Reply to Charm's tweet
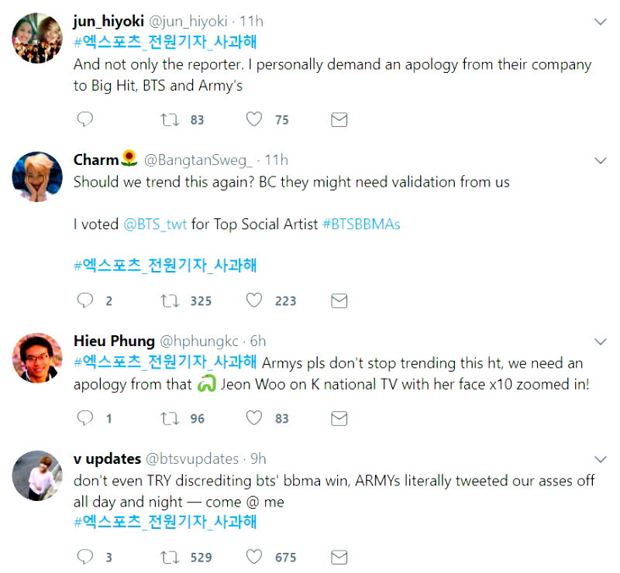The width and height of the screenshot is (620, 573). [85, 300]
